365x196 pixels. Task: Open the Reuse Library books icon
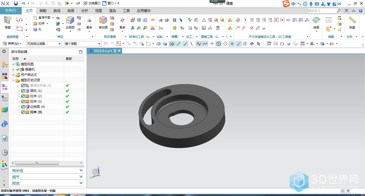point(5,109)
